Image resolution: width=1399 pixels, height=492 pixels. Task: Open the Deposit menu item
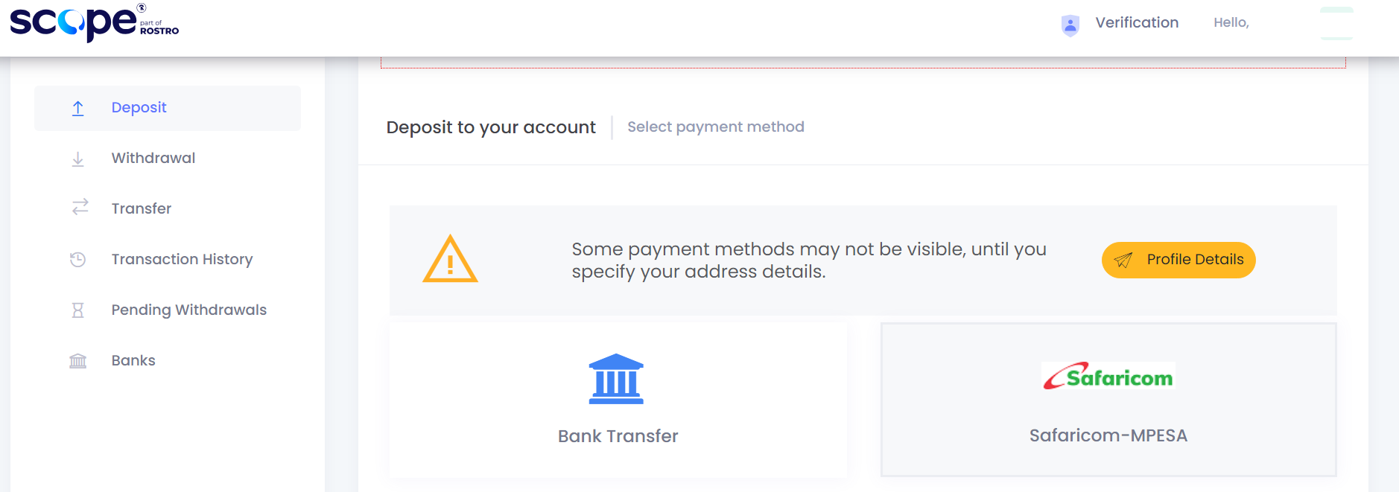(139, 108)
